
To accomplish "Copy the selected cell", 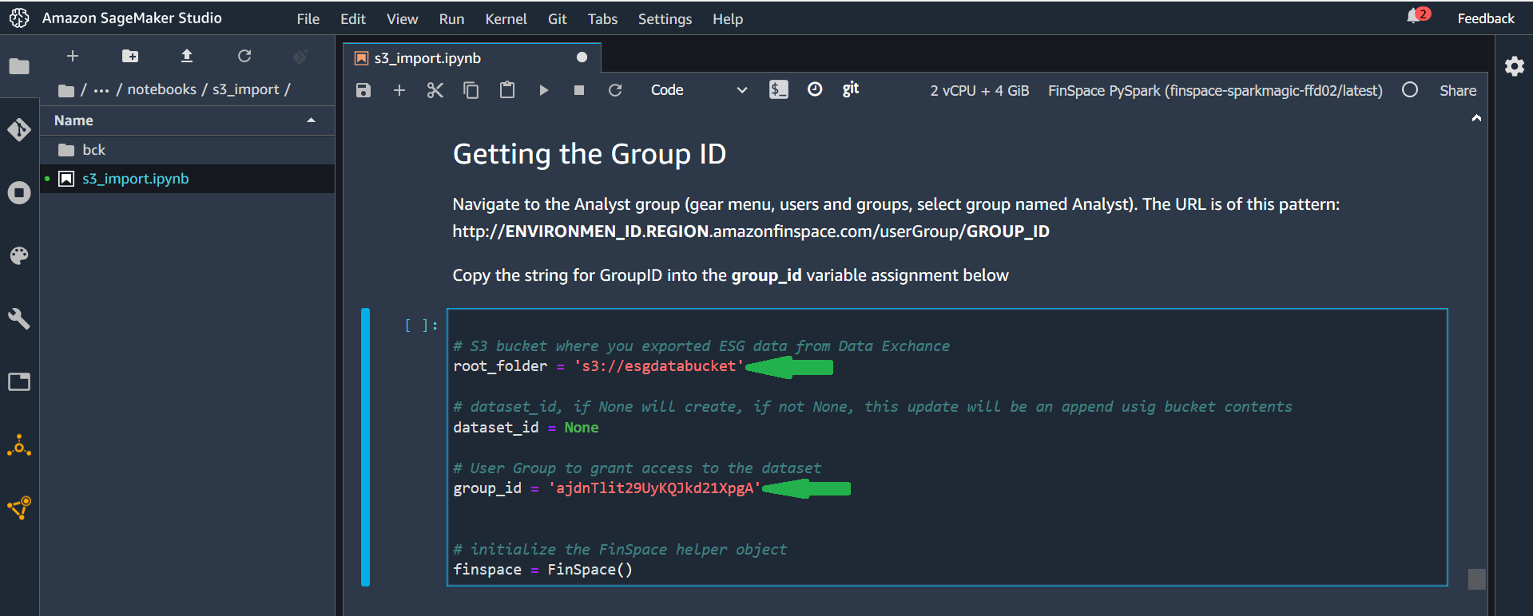I will click(x=471, y=90).
